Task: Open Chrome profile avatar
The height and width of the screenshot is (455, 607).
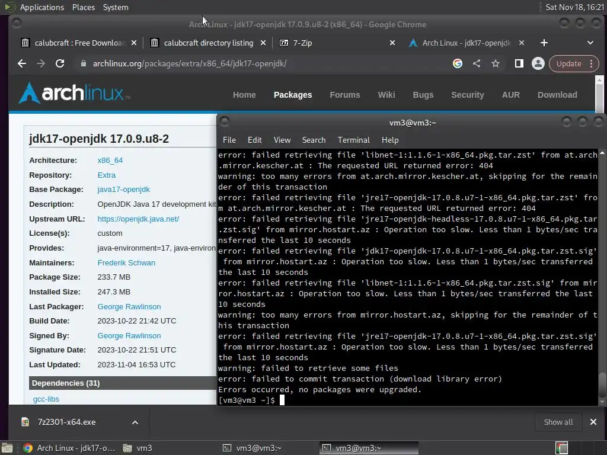Action: pos(538,64)
